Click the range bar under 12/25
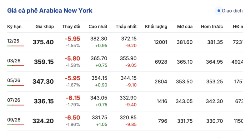The image size is (250, 138). [15, 46]
